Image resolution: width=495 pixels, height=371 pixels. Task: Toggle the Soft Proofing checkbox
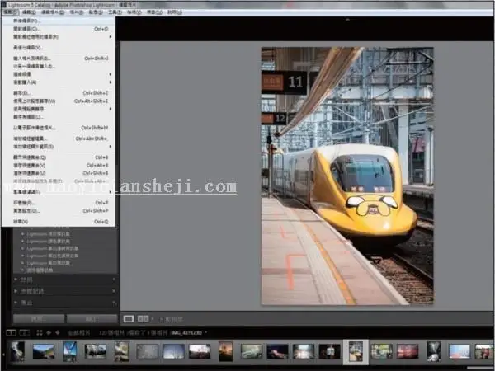(x=162, y=319)
